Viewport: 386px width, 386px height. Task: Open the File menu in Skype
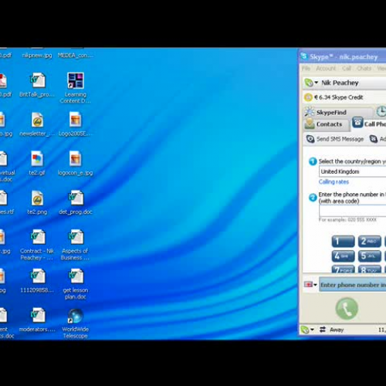306,68
